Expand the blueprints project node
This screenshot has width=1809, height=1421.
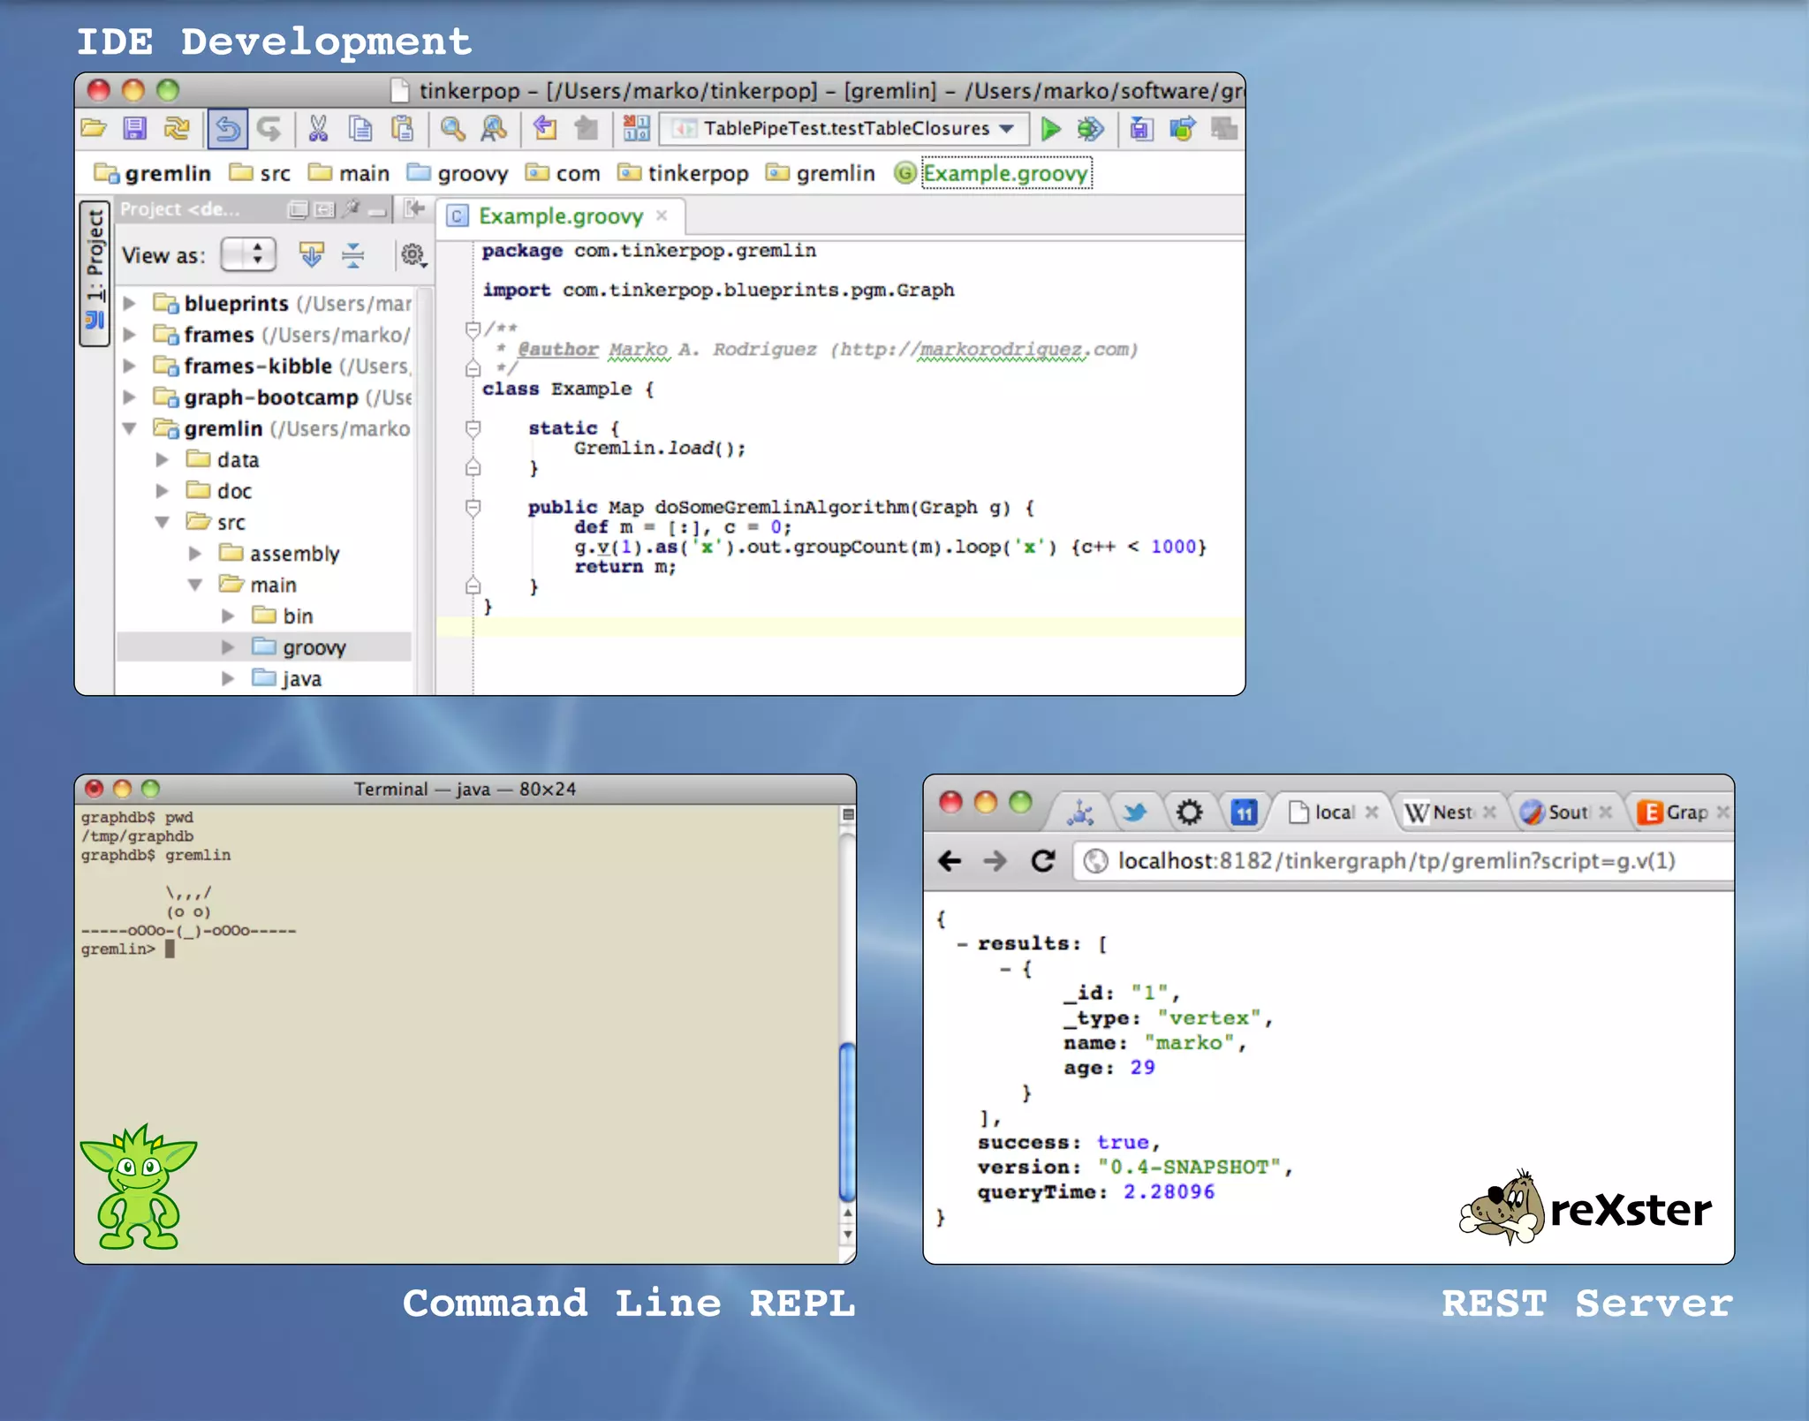[x=130, y=304]
